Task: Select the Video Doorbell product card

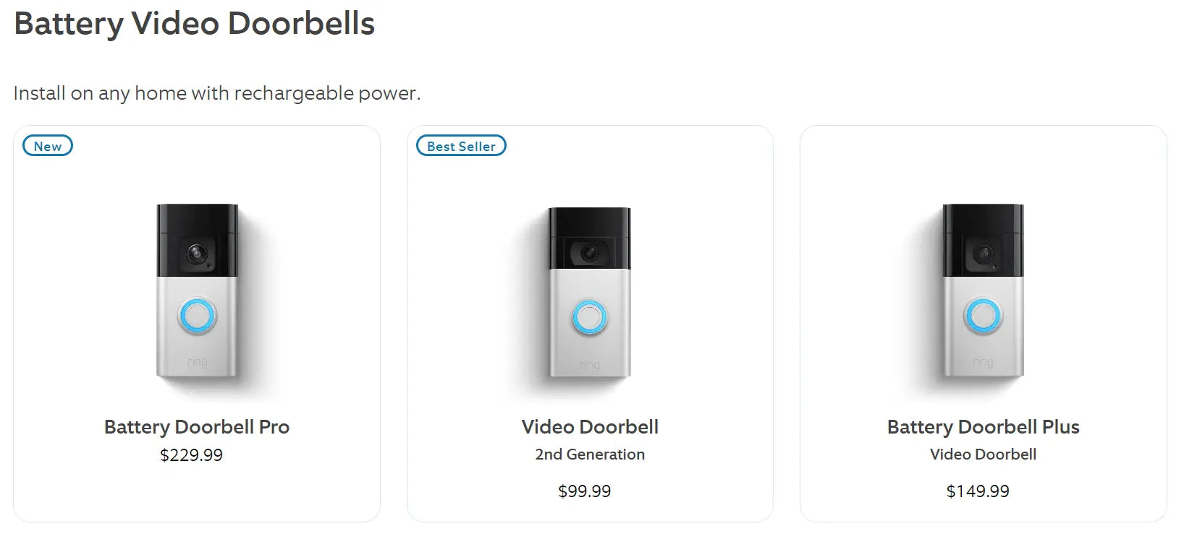Action: (590, 322)
